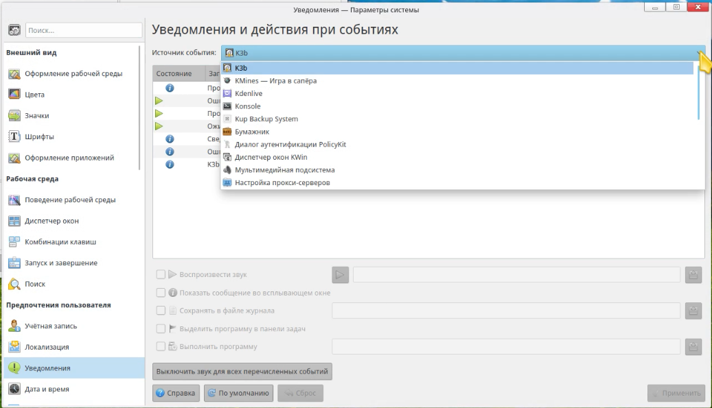Click the Цвета sidebar icon
The width and height of the screenshot is (712, 408).
tap(14, 95)
